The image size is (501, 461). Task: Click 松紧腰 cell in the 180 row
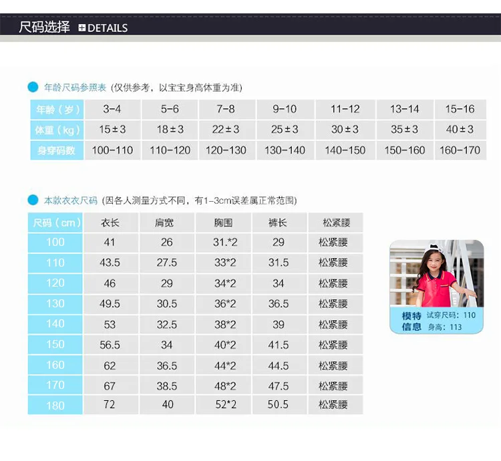pos(335,405)
